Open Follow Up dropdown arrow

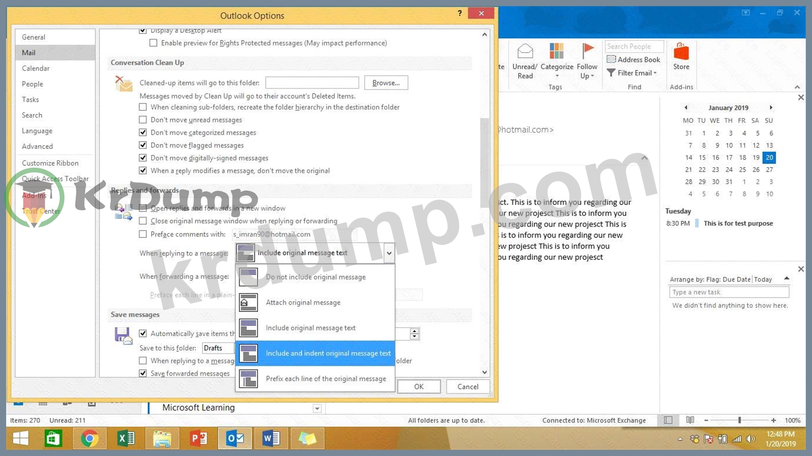pos(593,76)
